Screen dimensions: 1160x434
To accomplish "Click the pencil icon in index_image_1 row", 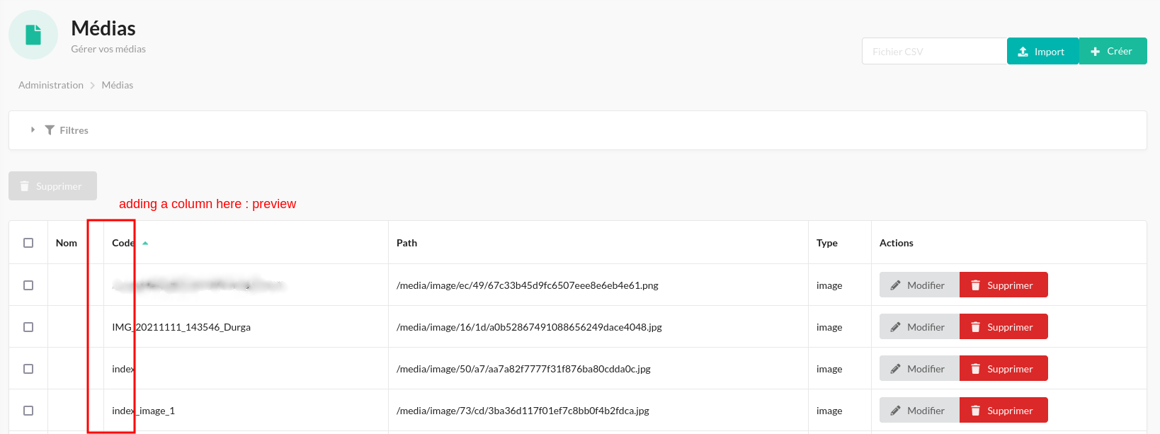I will 896,411.
